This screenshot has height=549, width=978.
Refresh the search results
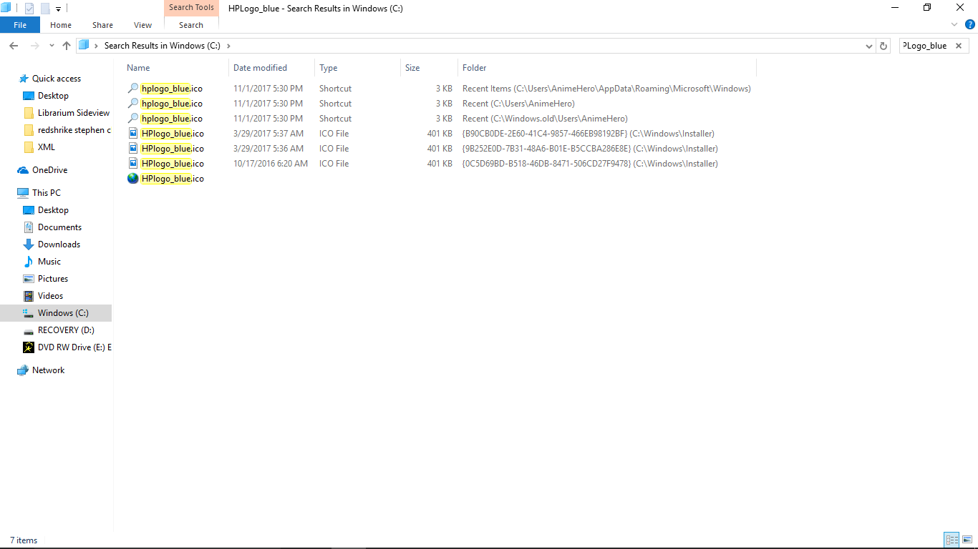coord(883,46)
